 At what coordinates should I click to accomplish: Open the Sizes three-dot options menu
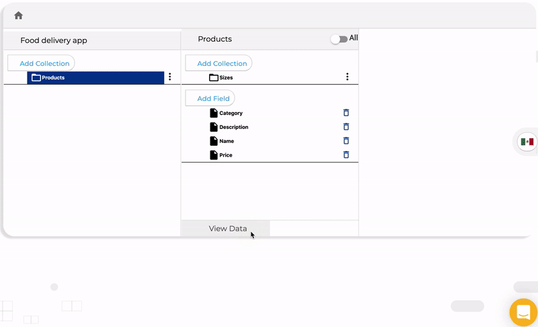click(347, 77)
